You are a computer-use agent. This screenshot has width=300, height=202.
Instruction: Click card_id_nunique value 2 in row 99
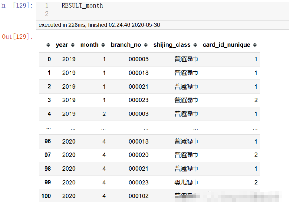coord(256,182)
